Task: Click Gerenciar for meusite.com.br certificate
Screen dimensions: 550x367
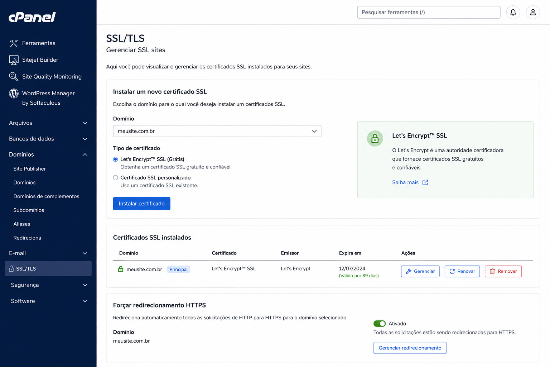Action: tap(420, 271)
